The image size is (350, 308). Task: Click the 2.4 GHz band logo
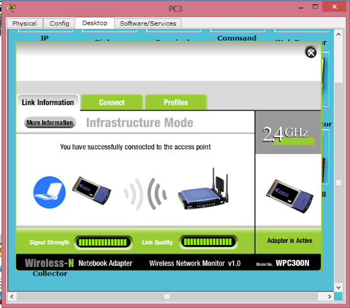tap(288, 135)
